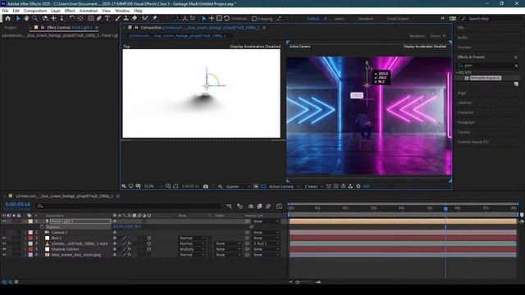Toggle the Snapping checkbox

pyautogui.click(x=254, y=19)
